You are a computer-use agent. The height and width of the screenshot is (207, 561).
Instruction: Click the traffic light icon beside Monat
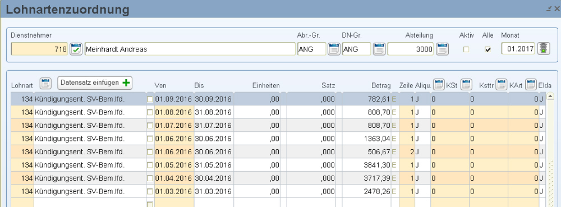pyautogui.click(x=544, y=49)
